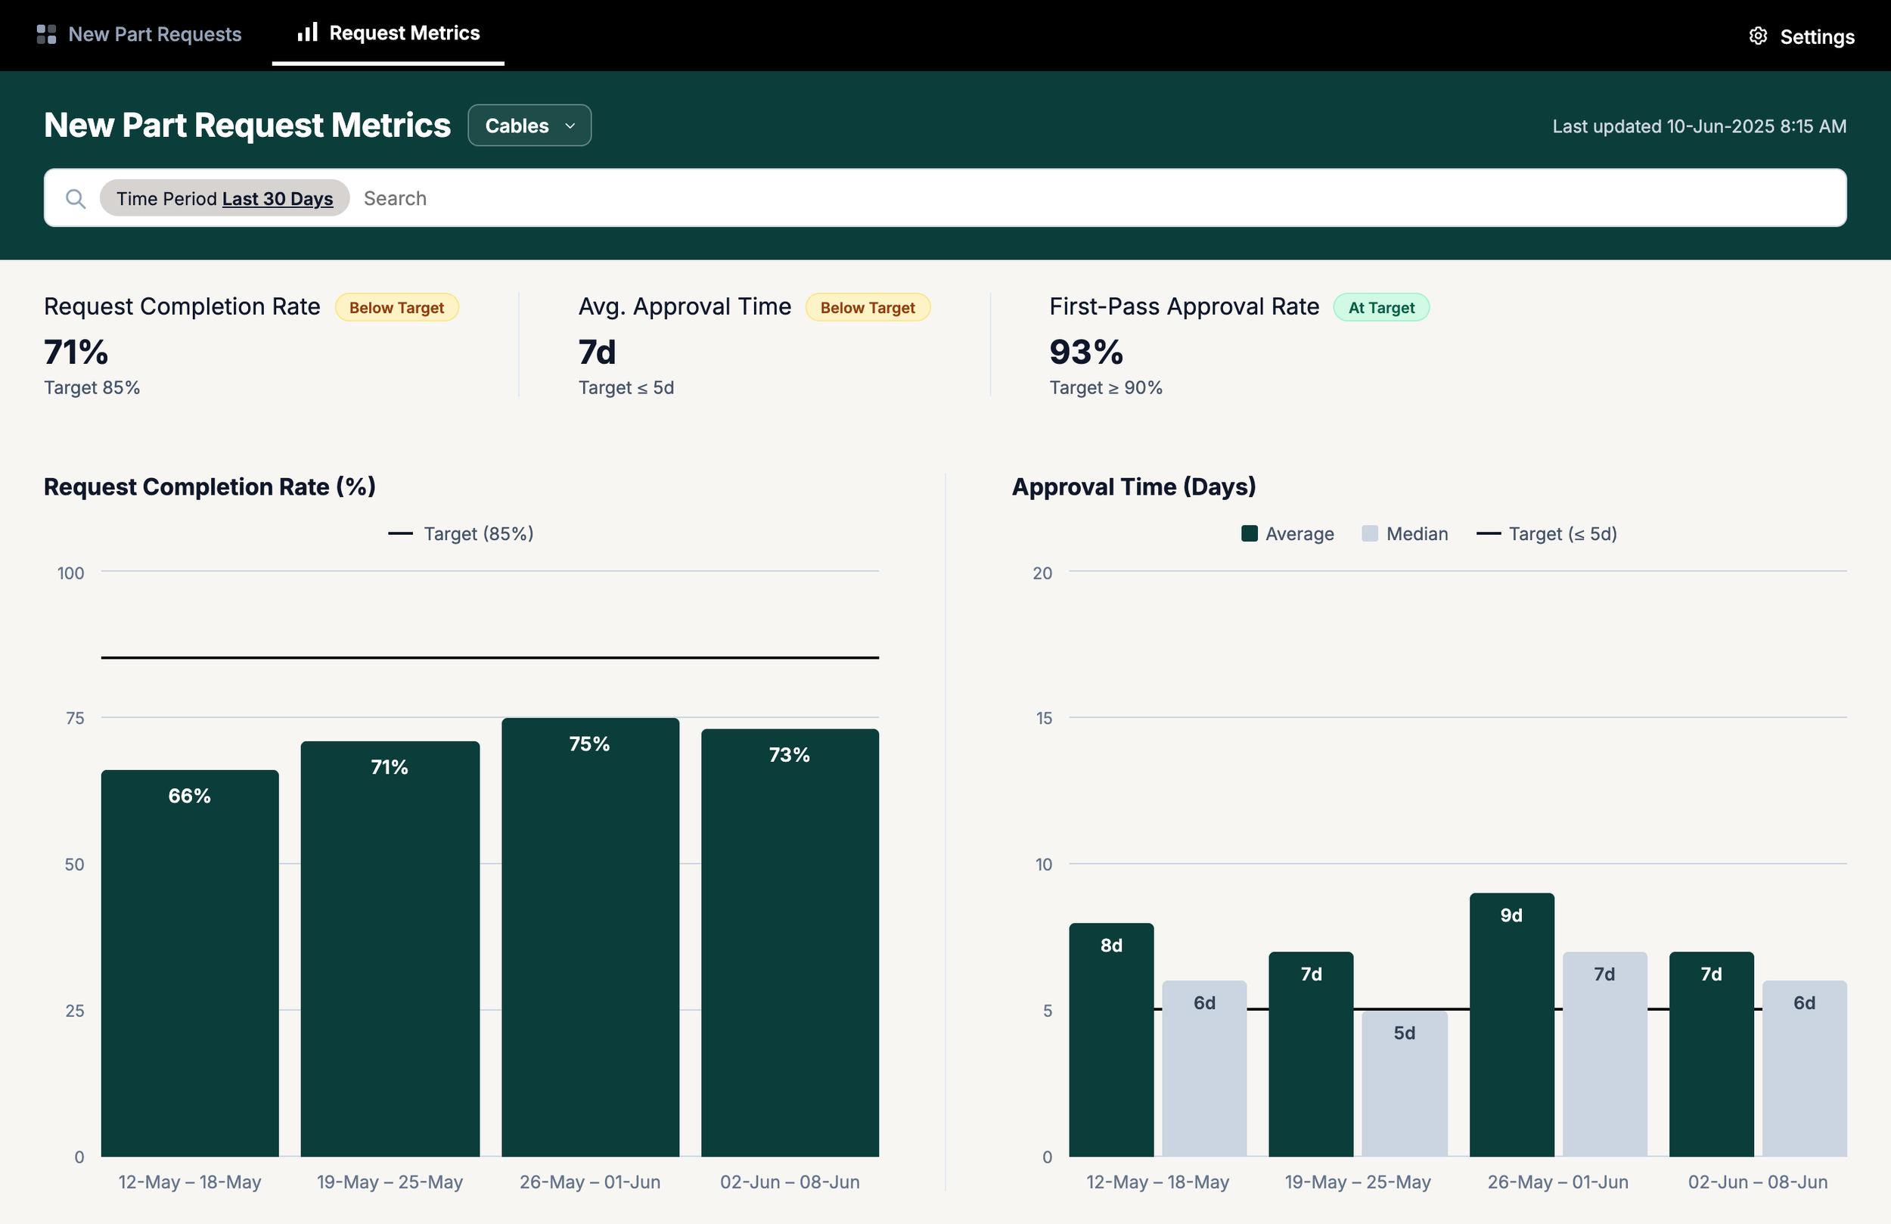1891x1224 pixels.
Task: Click the Average legend color swatch
Action: tap(1249, 533)
